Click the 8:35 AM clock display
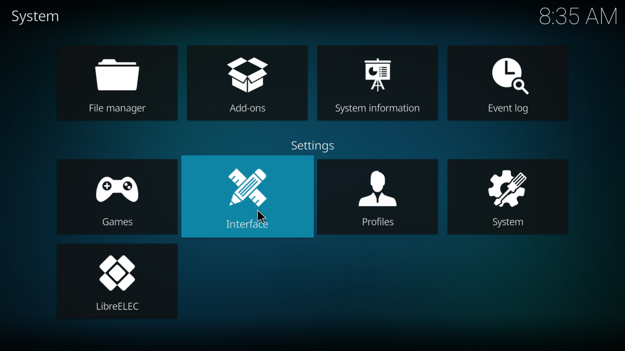The image size is (625, 351). (x=578, y=17)
